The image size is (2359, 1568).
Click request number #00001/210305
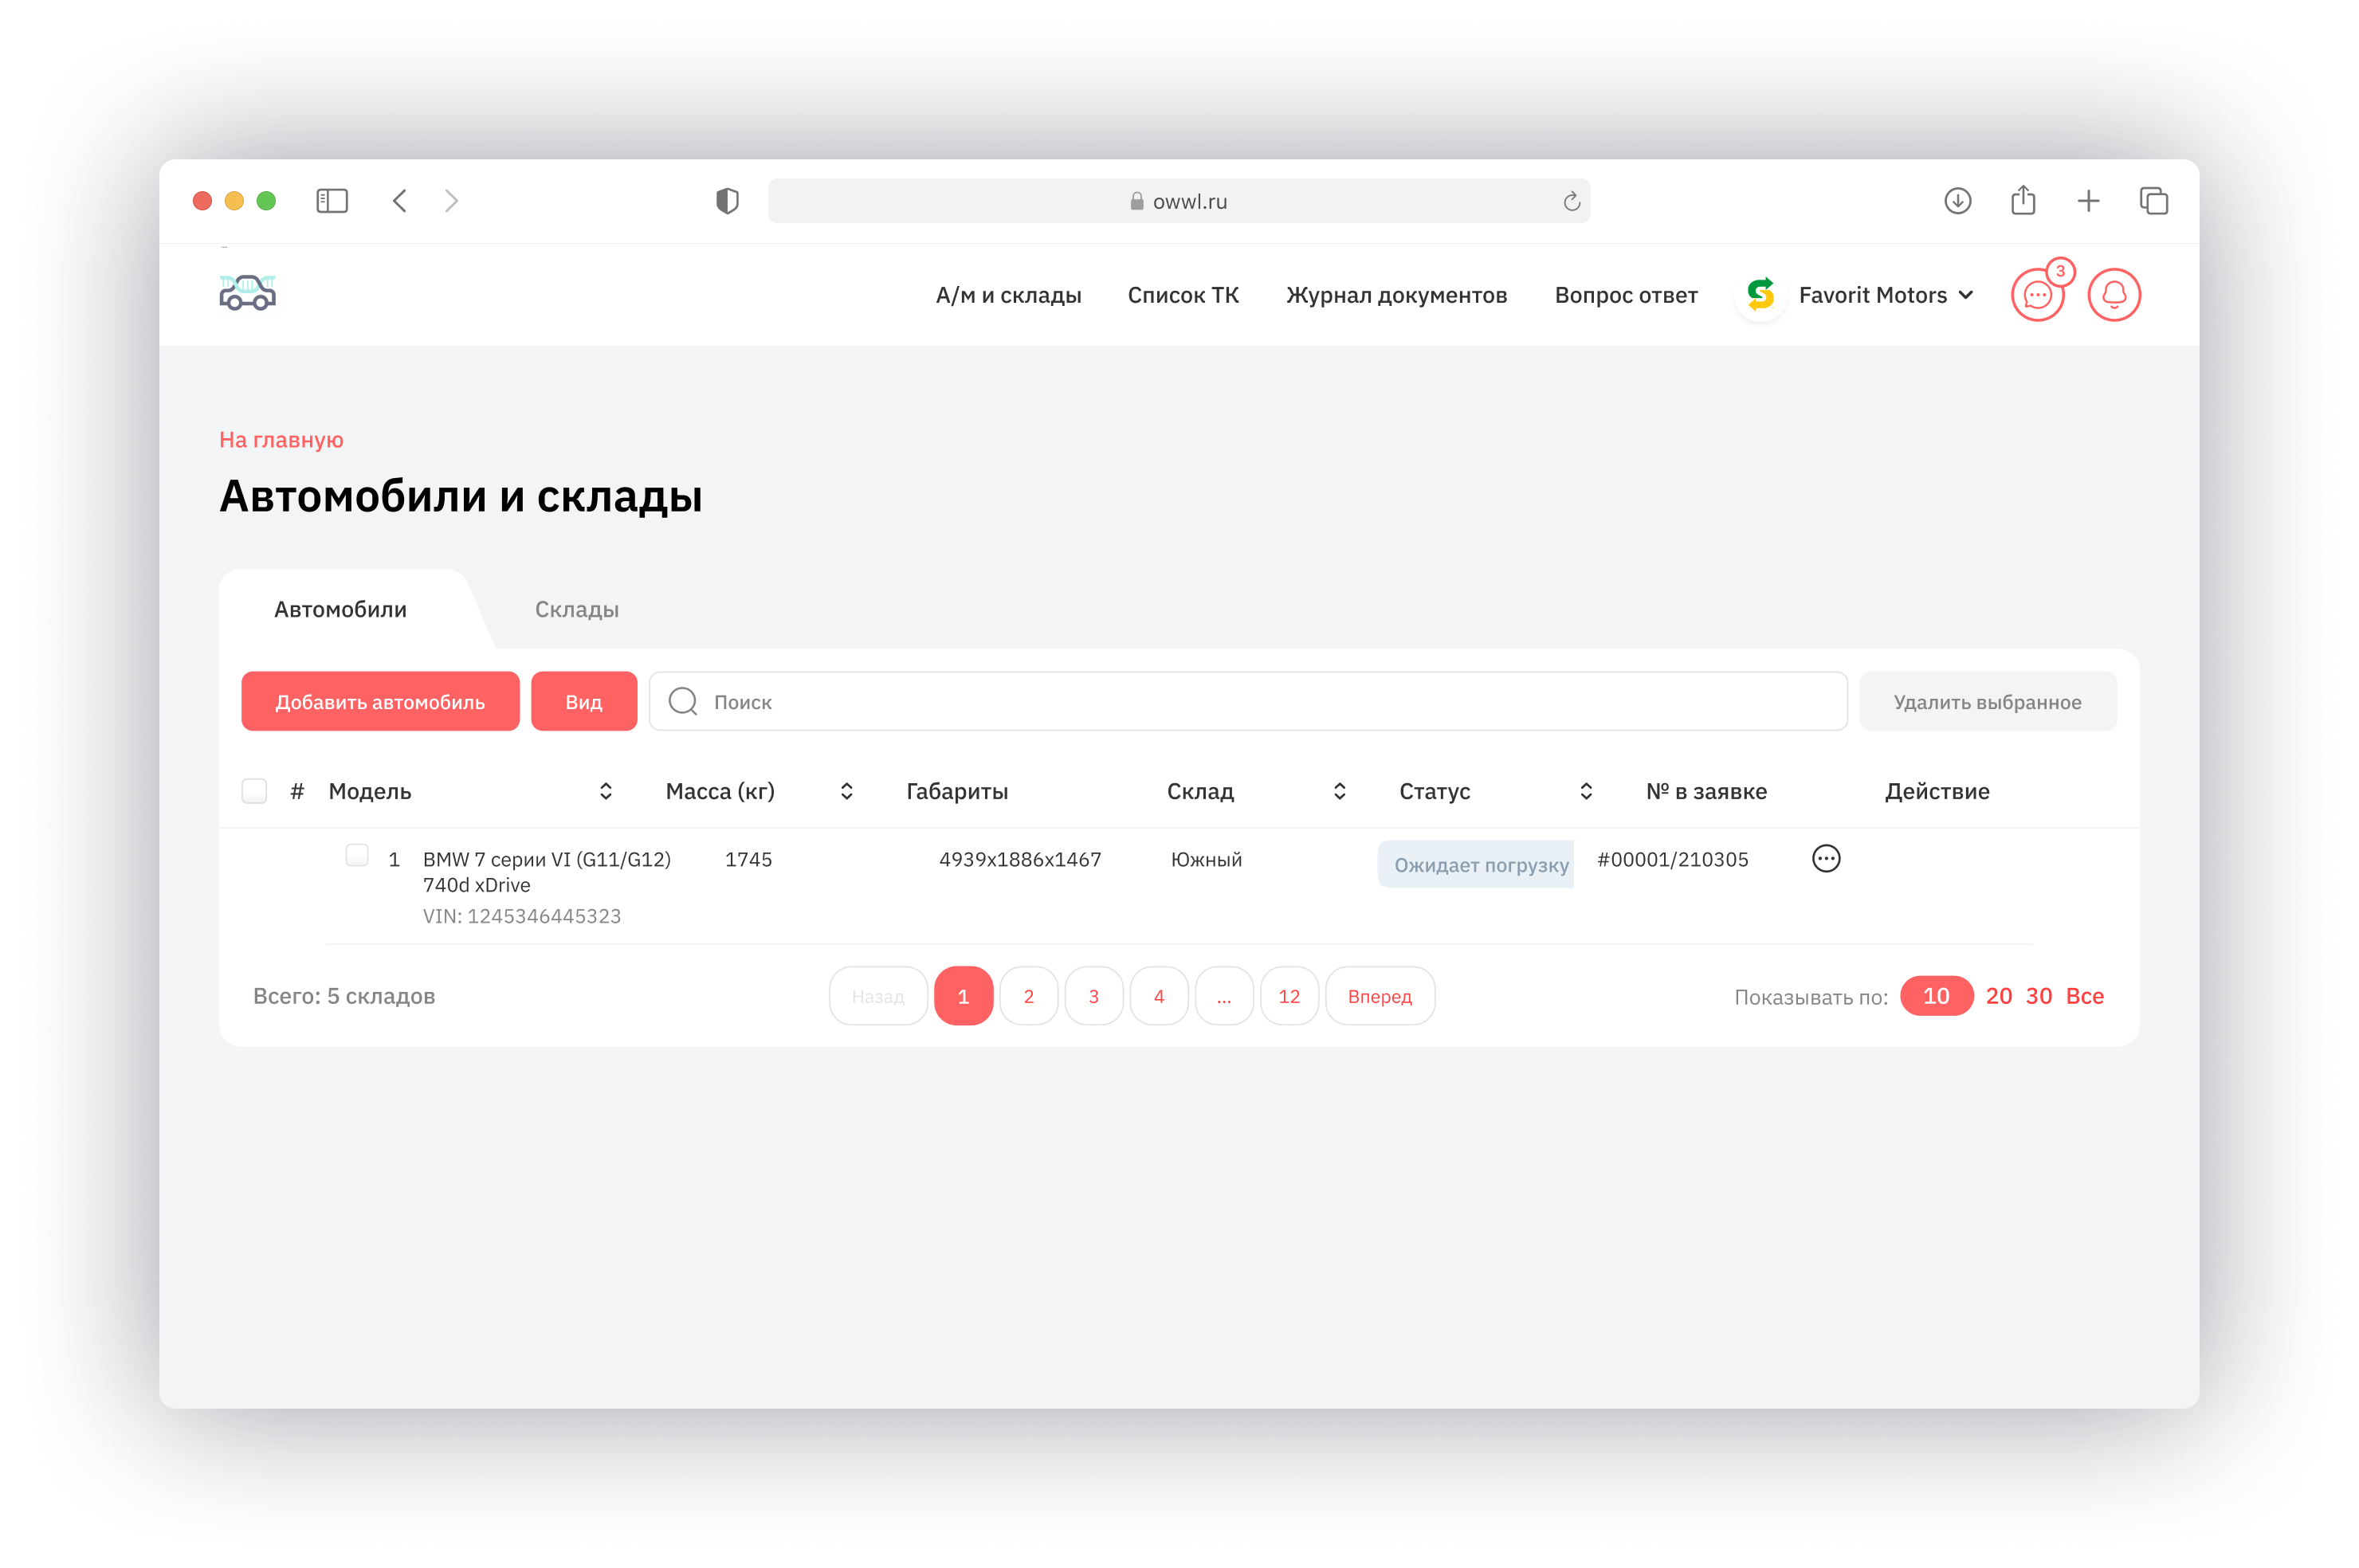tap(1672, 859)
